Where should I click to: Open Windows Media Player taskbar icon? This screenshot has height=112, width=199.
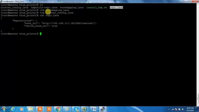tap(21, 109)
